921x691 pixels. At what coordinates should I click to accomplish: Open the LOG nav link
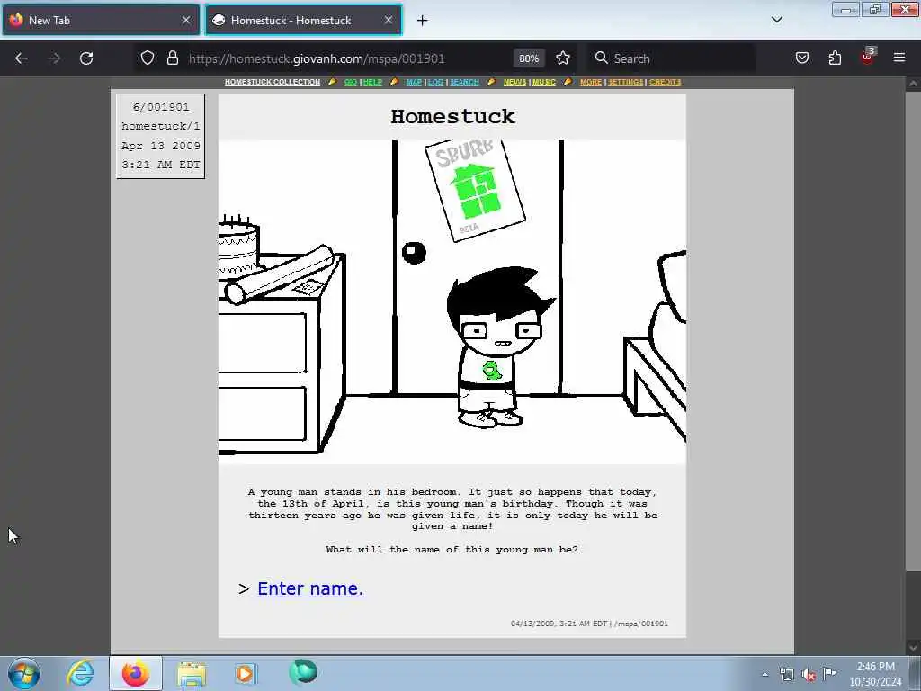[x=435, y=82]
